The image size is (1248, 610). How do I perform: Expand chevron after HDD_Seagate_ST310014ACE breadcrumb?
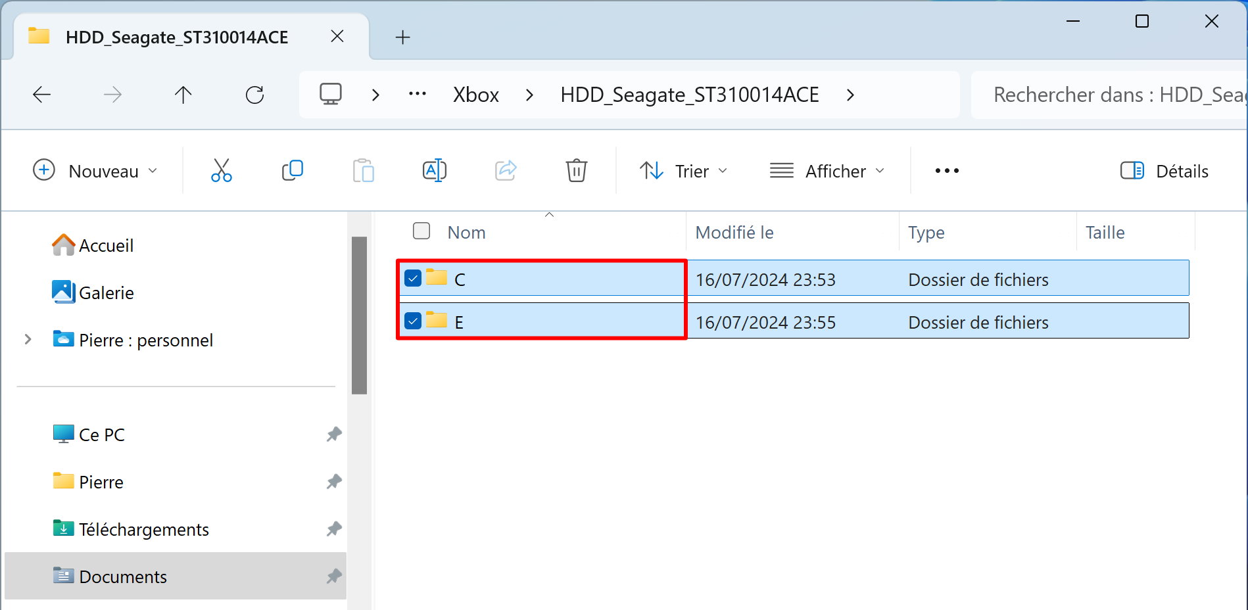tap(850, 95)
